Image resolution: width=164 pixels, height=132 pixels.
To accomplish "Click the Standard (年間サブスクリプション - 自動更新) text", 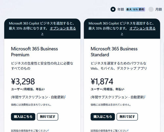I will click(117, 97).
